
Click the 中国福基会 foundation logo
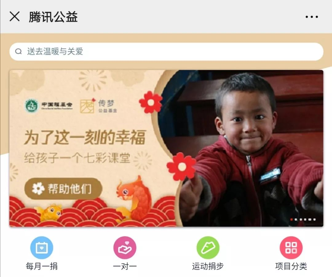pos(49,105)
